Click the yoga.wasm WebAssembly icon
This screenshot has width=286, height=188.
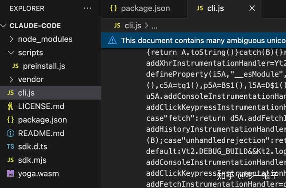[10, 174]
